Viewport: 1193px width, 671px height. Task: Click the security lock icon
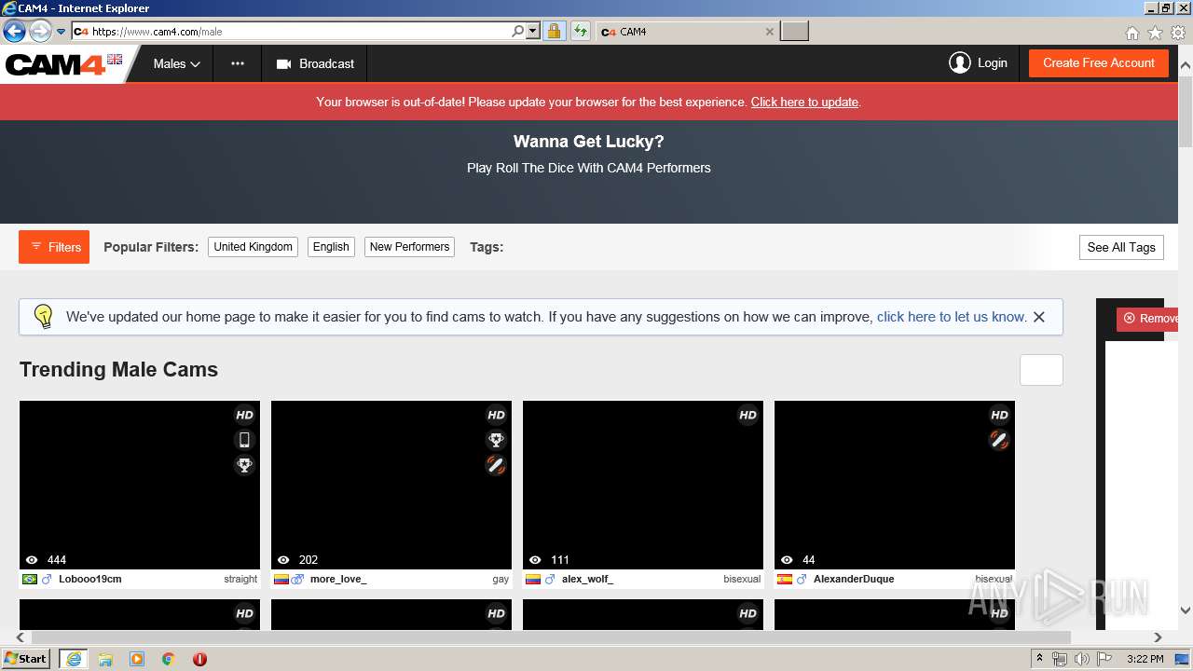coord(554,32)
